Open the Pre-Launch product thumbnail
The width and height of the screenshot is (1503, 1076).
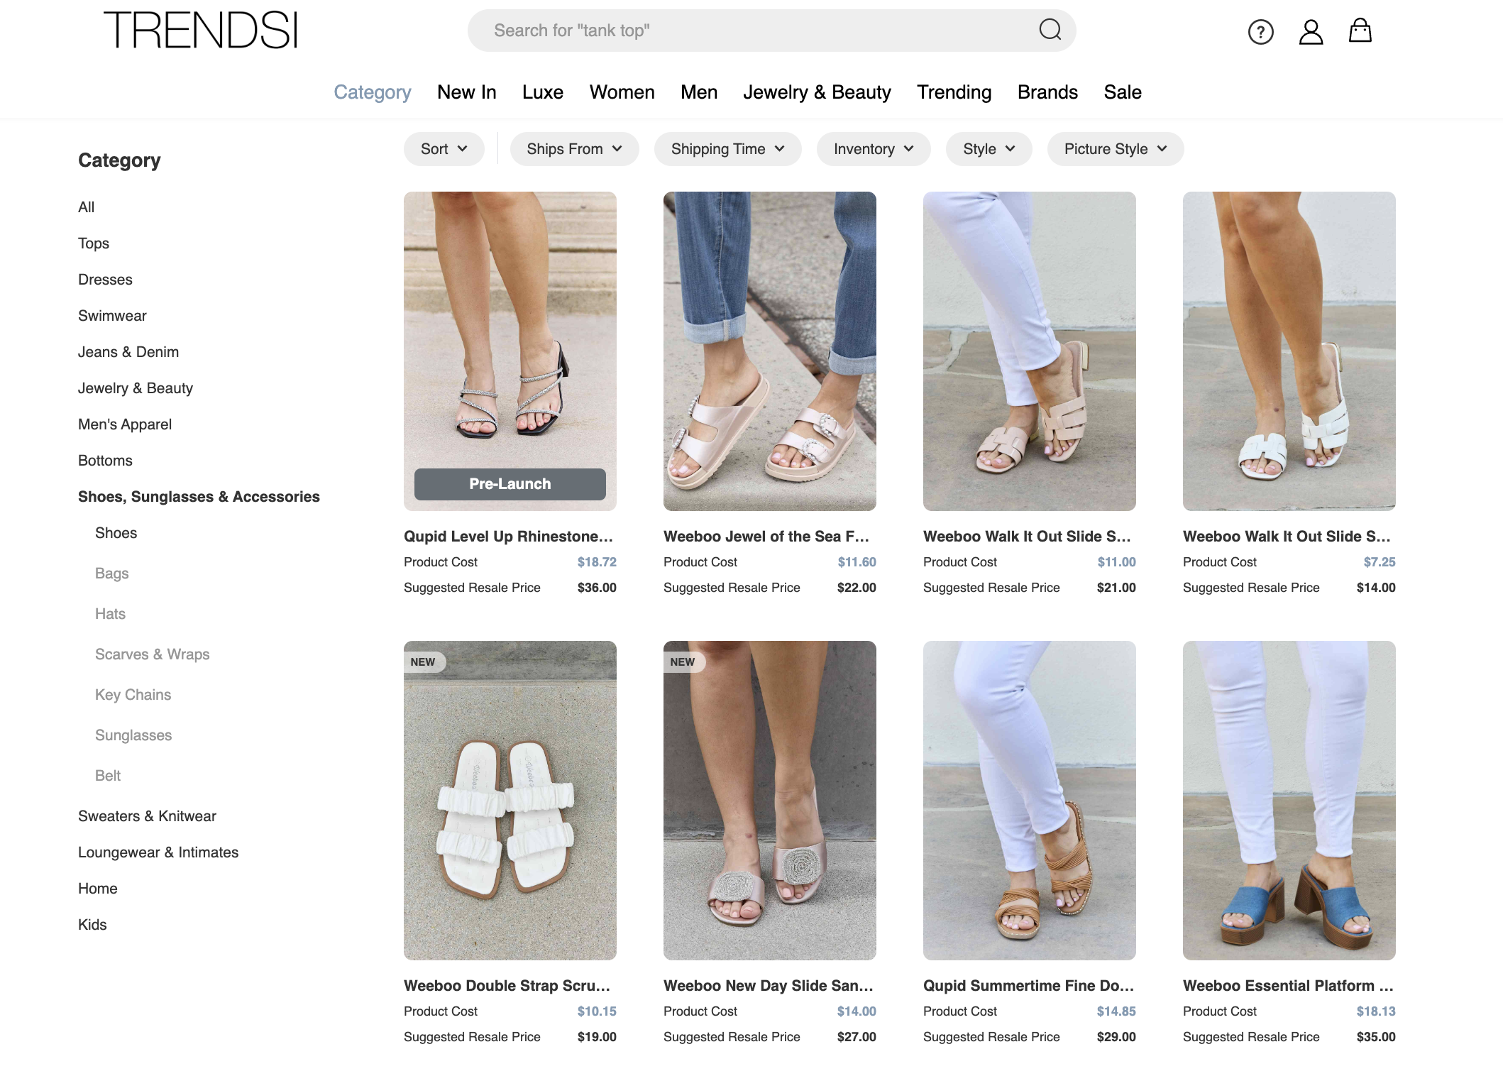pos(509,351)
